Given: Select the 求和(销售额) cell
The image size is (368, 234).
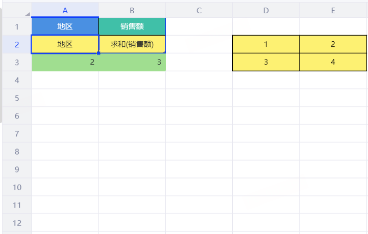Looking at the screenshot, I should pyautogui.click(x=132, y=44).
